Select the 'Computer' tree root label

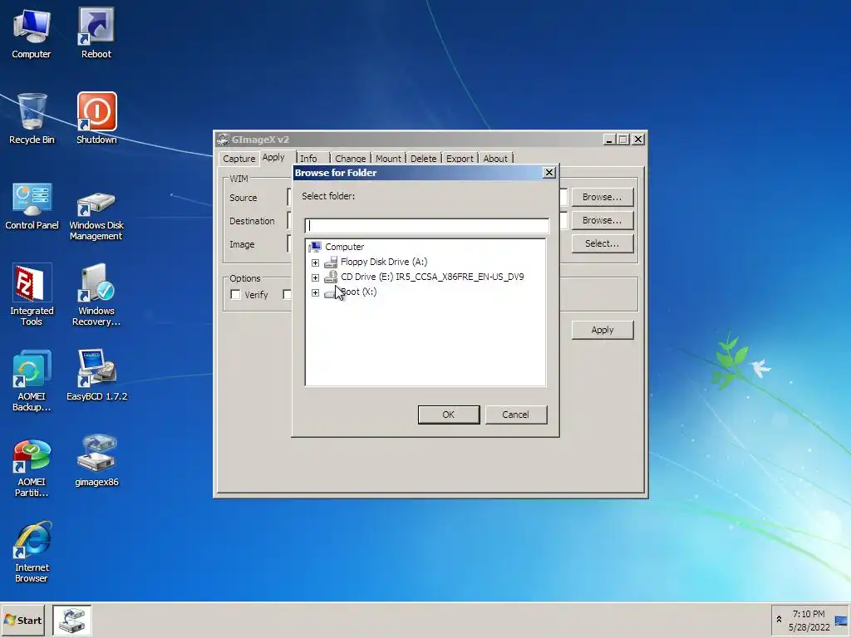coord(345,247)
